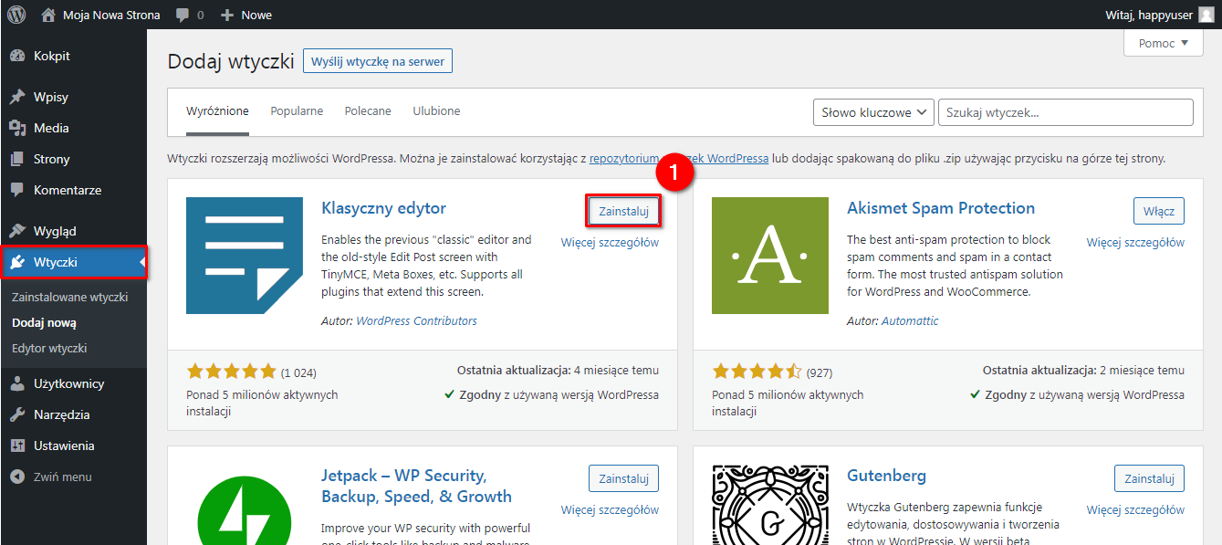This screenshot has width=1222, height=545.
Task: Click the Strony pages icon
Action: pyautogui.click(x=17, y=159)
